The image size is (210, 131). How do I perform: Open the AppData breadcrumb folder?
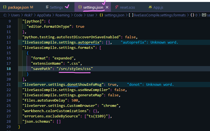(44, 15)
